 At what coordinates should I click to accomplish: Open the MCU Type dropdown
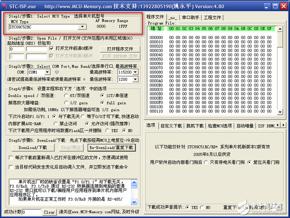[83, 27]
